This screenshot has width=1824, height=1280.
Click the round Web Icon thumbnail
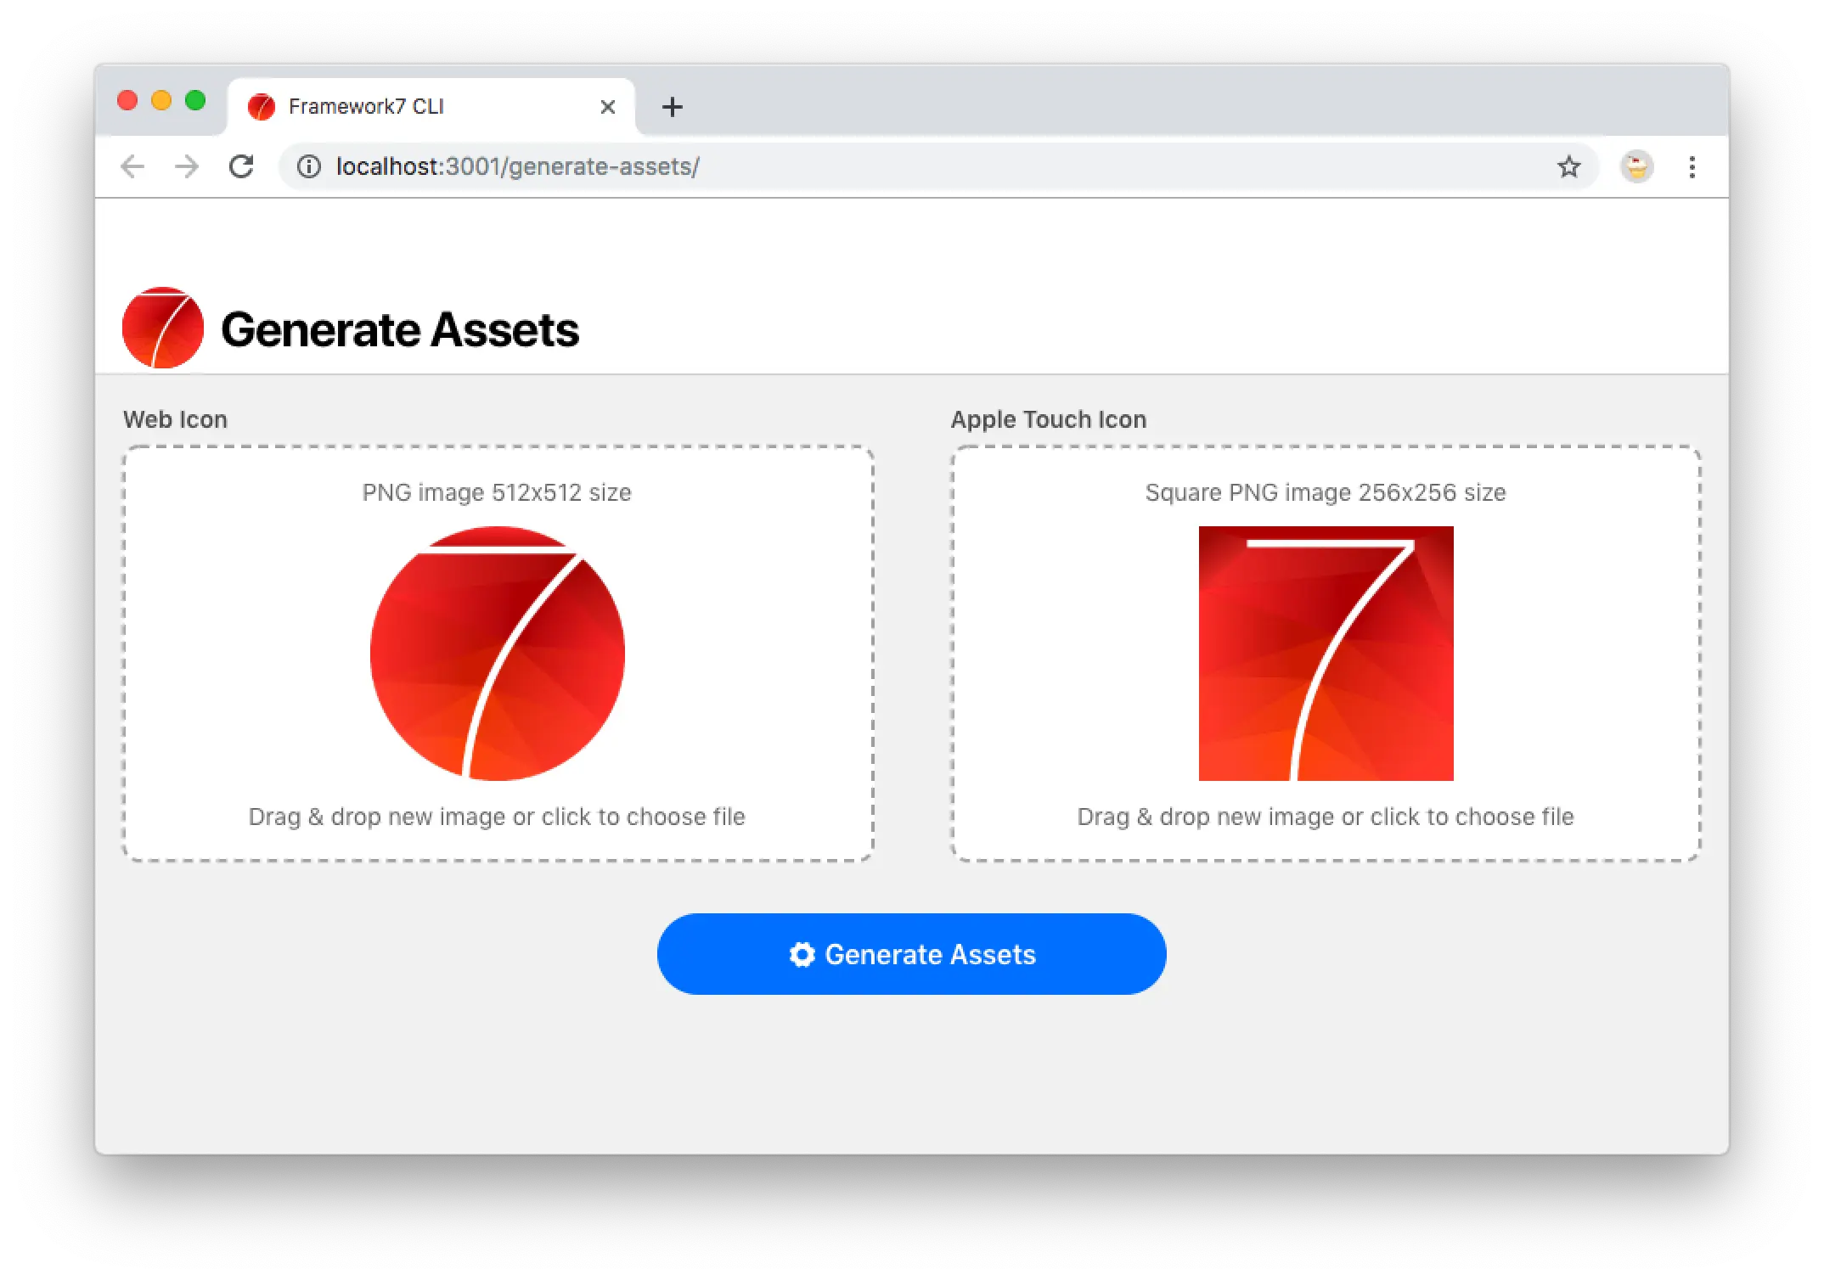[x=498, y=654]
